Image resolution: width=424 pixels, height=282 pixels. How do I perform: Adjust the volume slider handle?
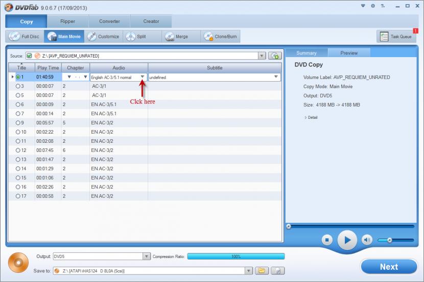389,240
